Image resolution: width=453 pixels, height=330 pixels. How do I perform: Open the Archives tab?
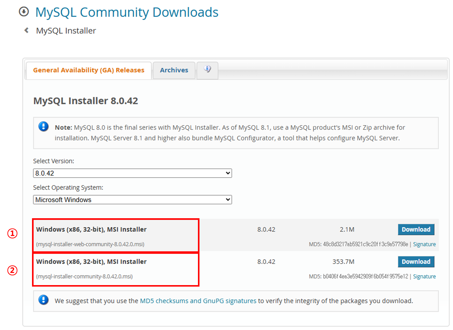(174, 70)
